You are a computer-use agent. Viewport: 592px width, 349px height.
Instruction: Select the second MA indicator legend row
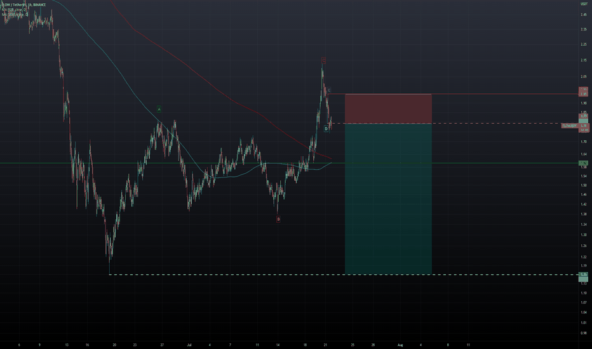point(15,15)
